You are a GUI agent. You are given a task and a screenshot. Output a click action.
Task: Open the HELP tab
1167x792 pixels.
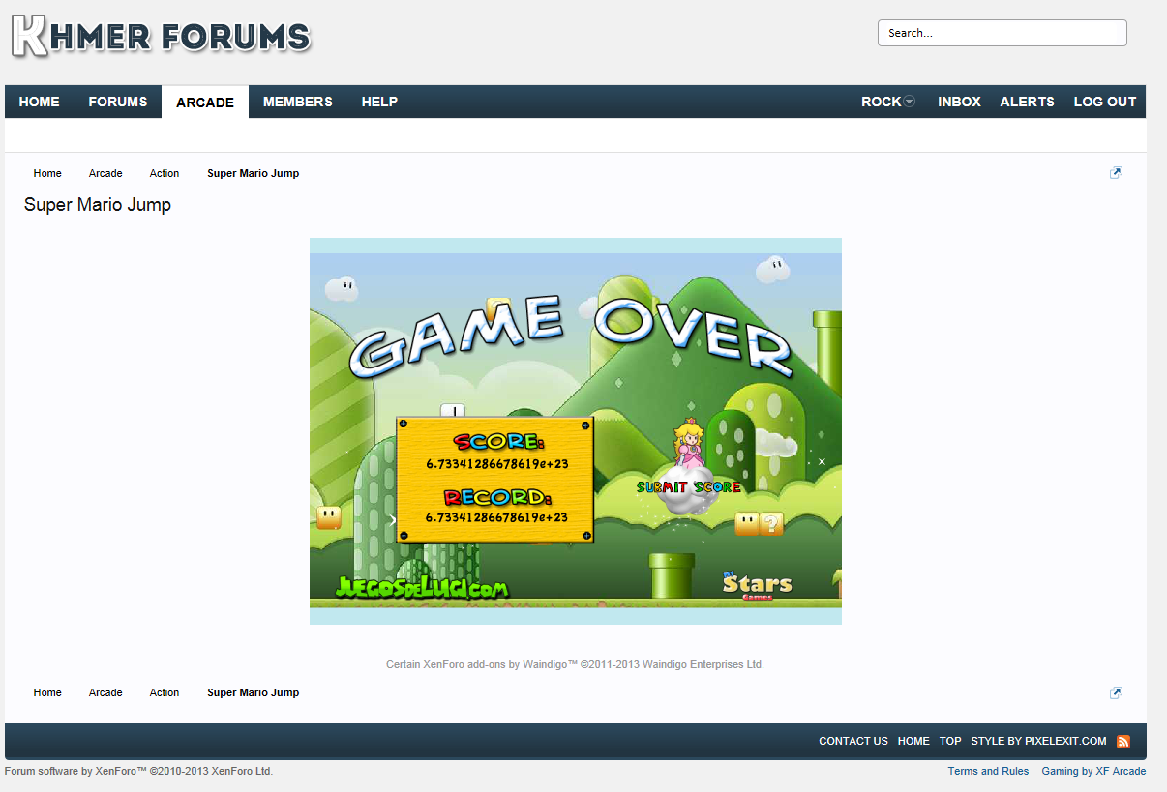point(379,102)
